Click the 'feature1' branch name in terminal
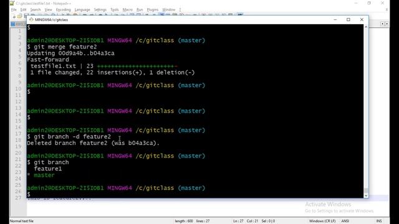Screen dimensions: 399x224 (x=48, y=169)
